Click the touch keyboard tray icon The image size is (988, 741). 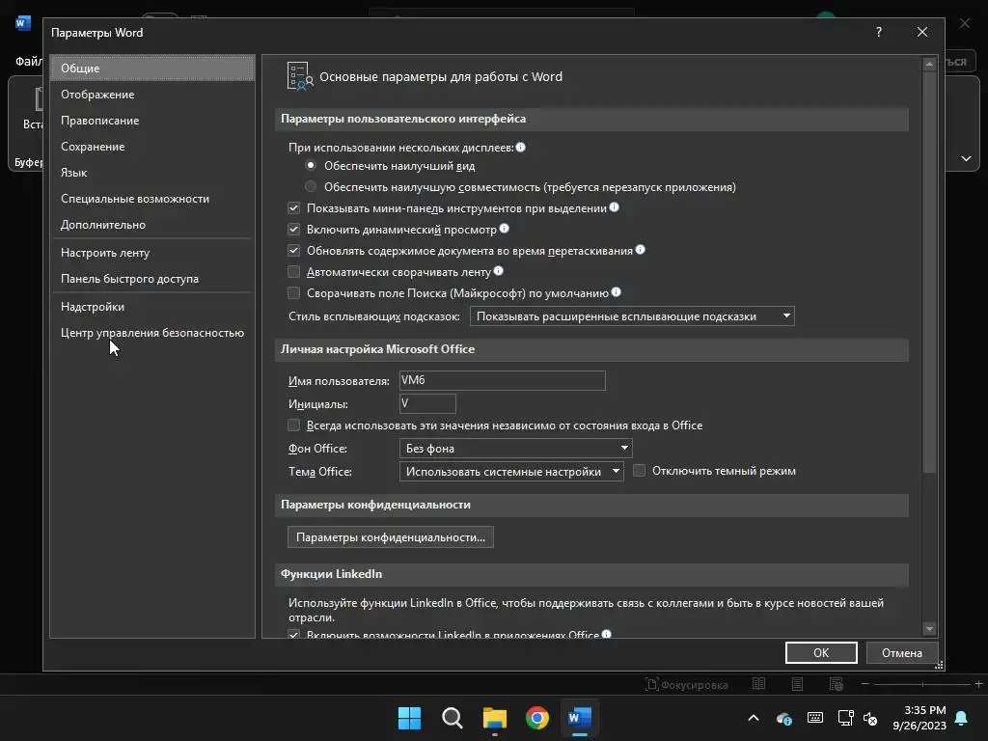814,718
